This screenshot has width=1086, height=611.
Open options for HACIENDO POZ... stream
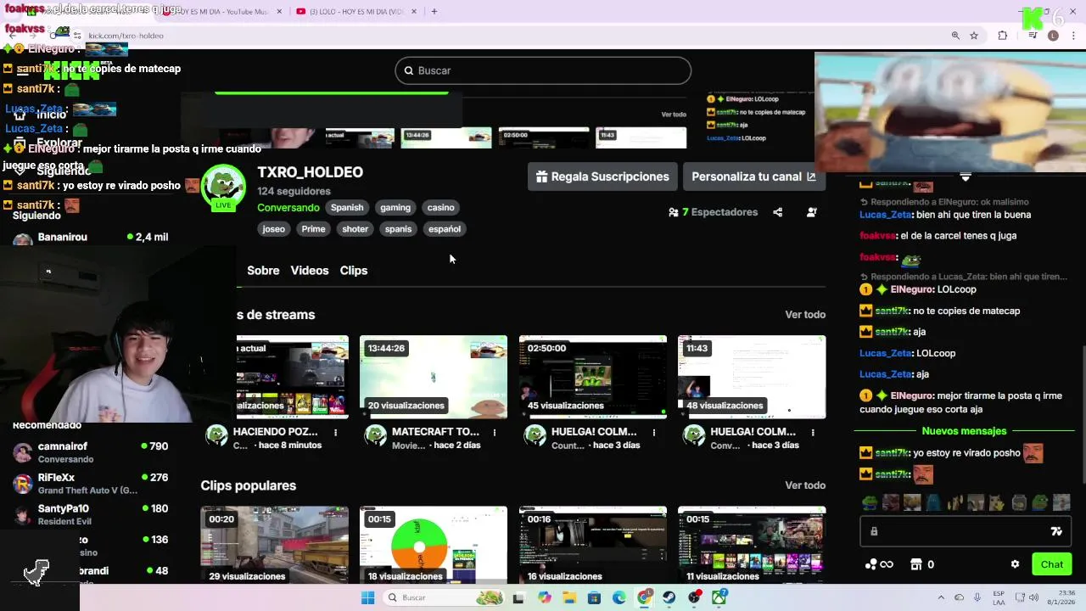pos(336,433)
